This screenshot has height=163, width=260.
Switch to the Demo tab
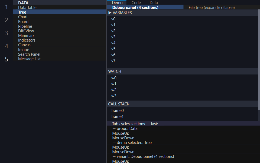point(117,2)
